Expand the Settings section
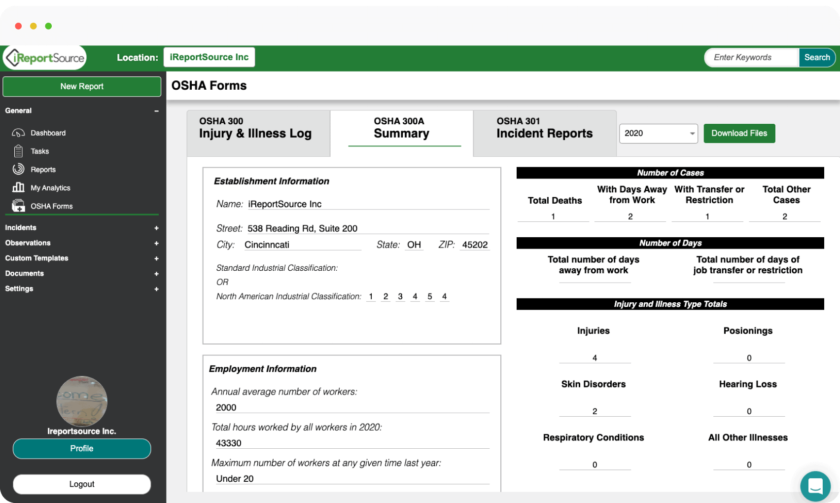The width and height of the screenshot is (840, 503). pyautogui.click(x=156, y=289)
